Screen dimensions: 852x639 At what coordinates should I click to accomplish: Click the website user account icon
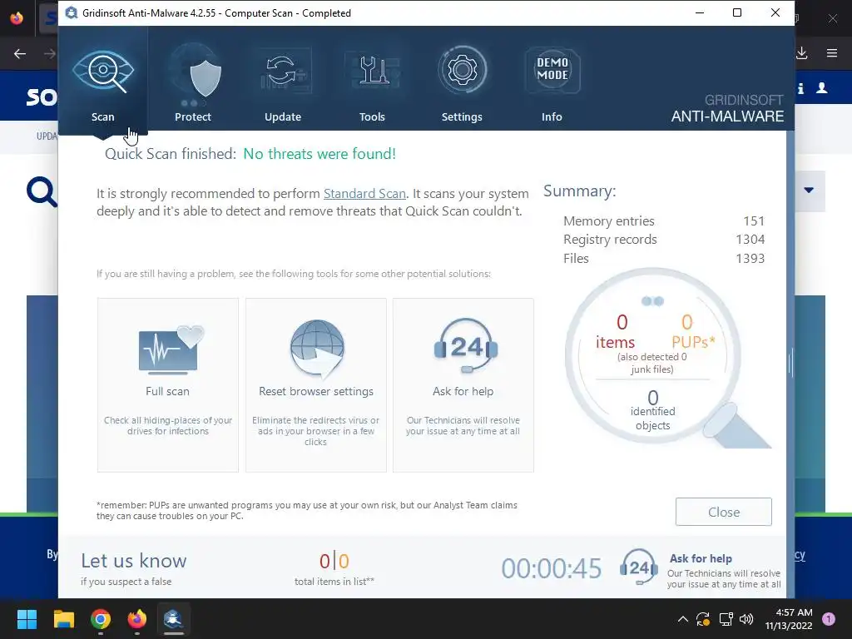[822, 88]
